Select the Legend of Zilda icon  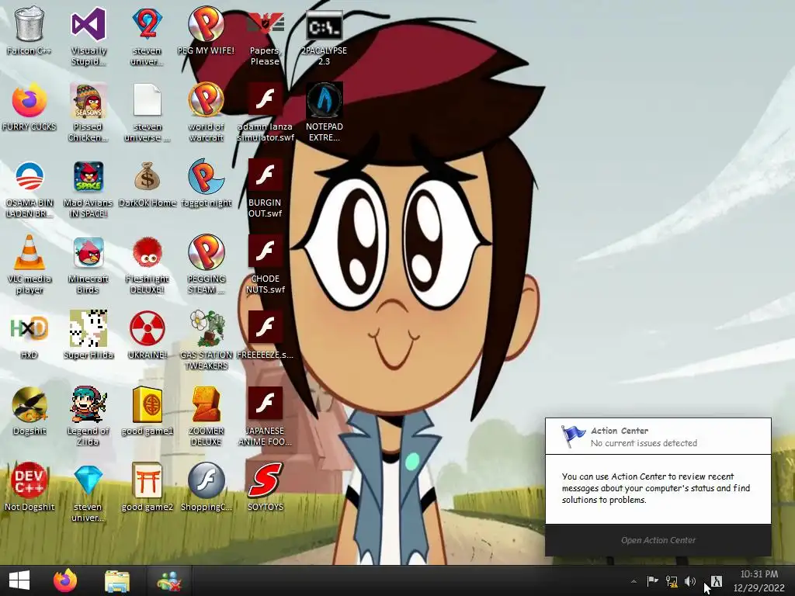coord(89,404)
